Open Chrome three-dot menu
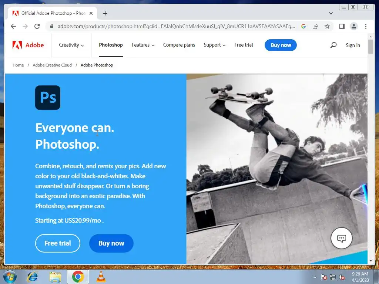This screenshot has height=284, width=379. [366, 26]
